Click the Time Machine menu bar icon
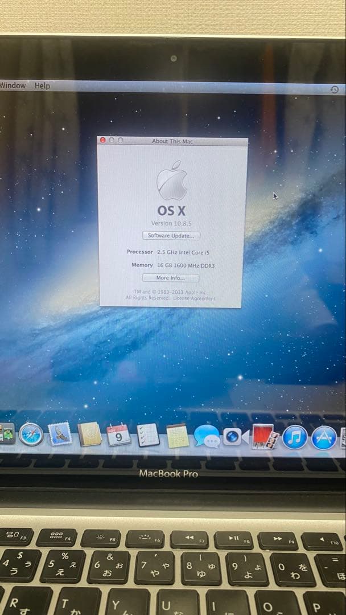Image resolution: width=346 pixels, height=615 pixels. [x=335, y=90]
